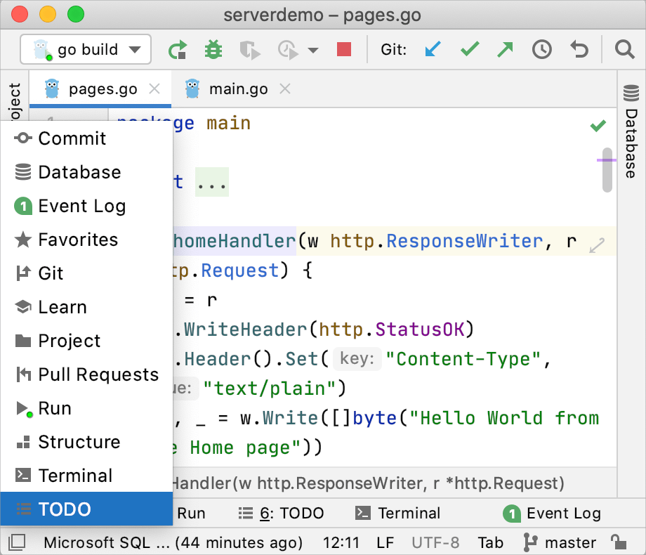Click Git update project arrow

coord(434,50)
